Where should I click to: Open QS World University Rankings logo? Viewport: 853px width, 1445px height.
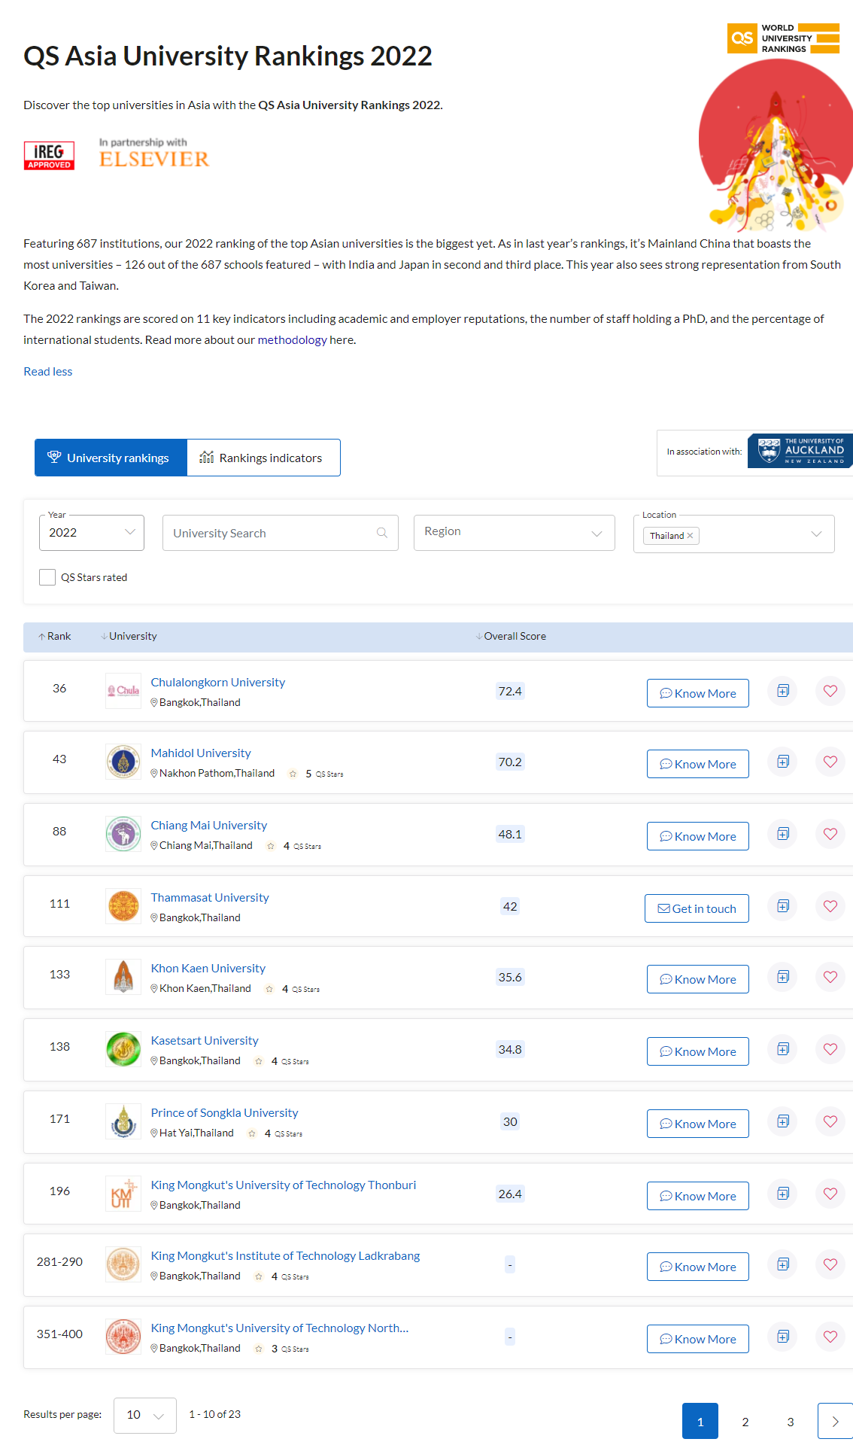[x=783, y=38]
